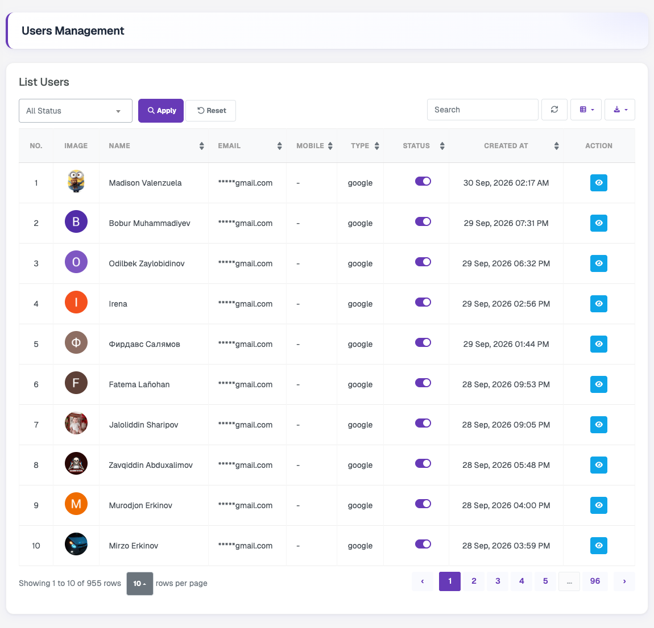
Task: Toggle Fatema Lañohan's status switch
Action: pos(423,383)
